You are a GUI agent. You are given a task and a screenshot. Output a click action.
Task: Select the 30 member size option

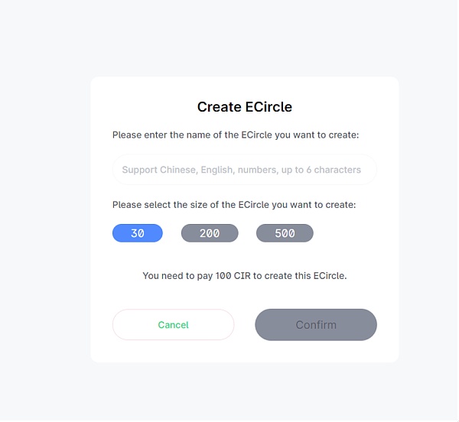138,234
